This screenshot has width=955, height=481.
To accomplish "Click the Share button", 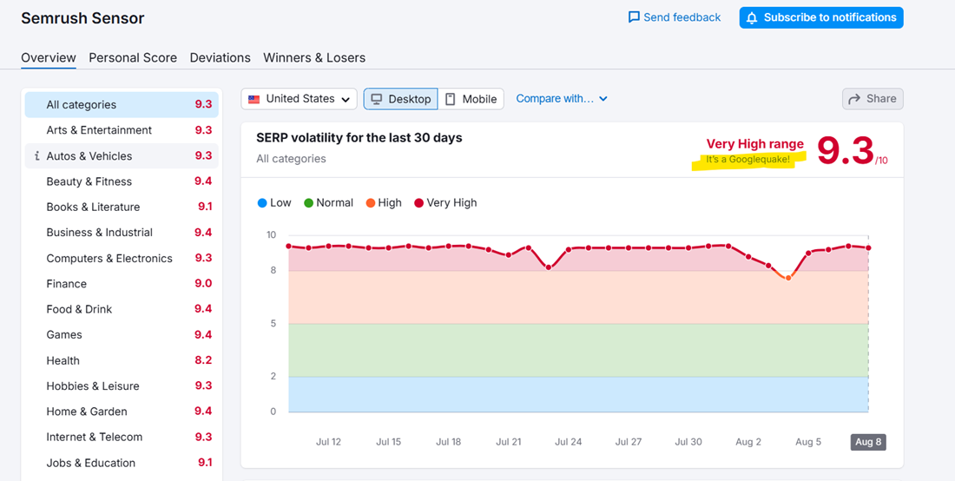I will pyautogui.click(x=873, y=99).
